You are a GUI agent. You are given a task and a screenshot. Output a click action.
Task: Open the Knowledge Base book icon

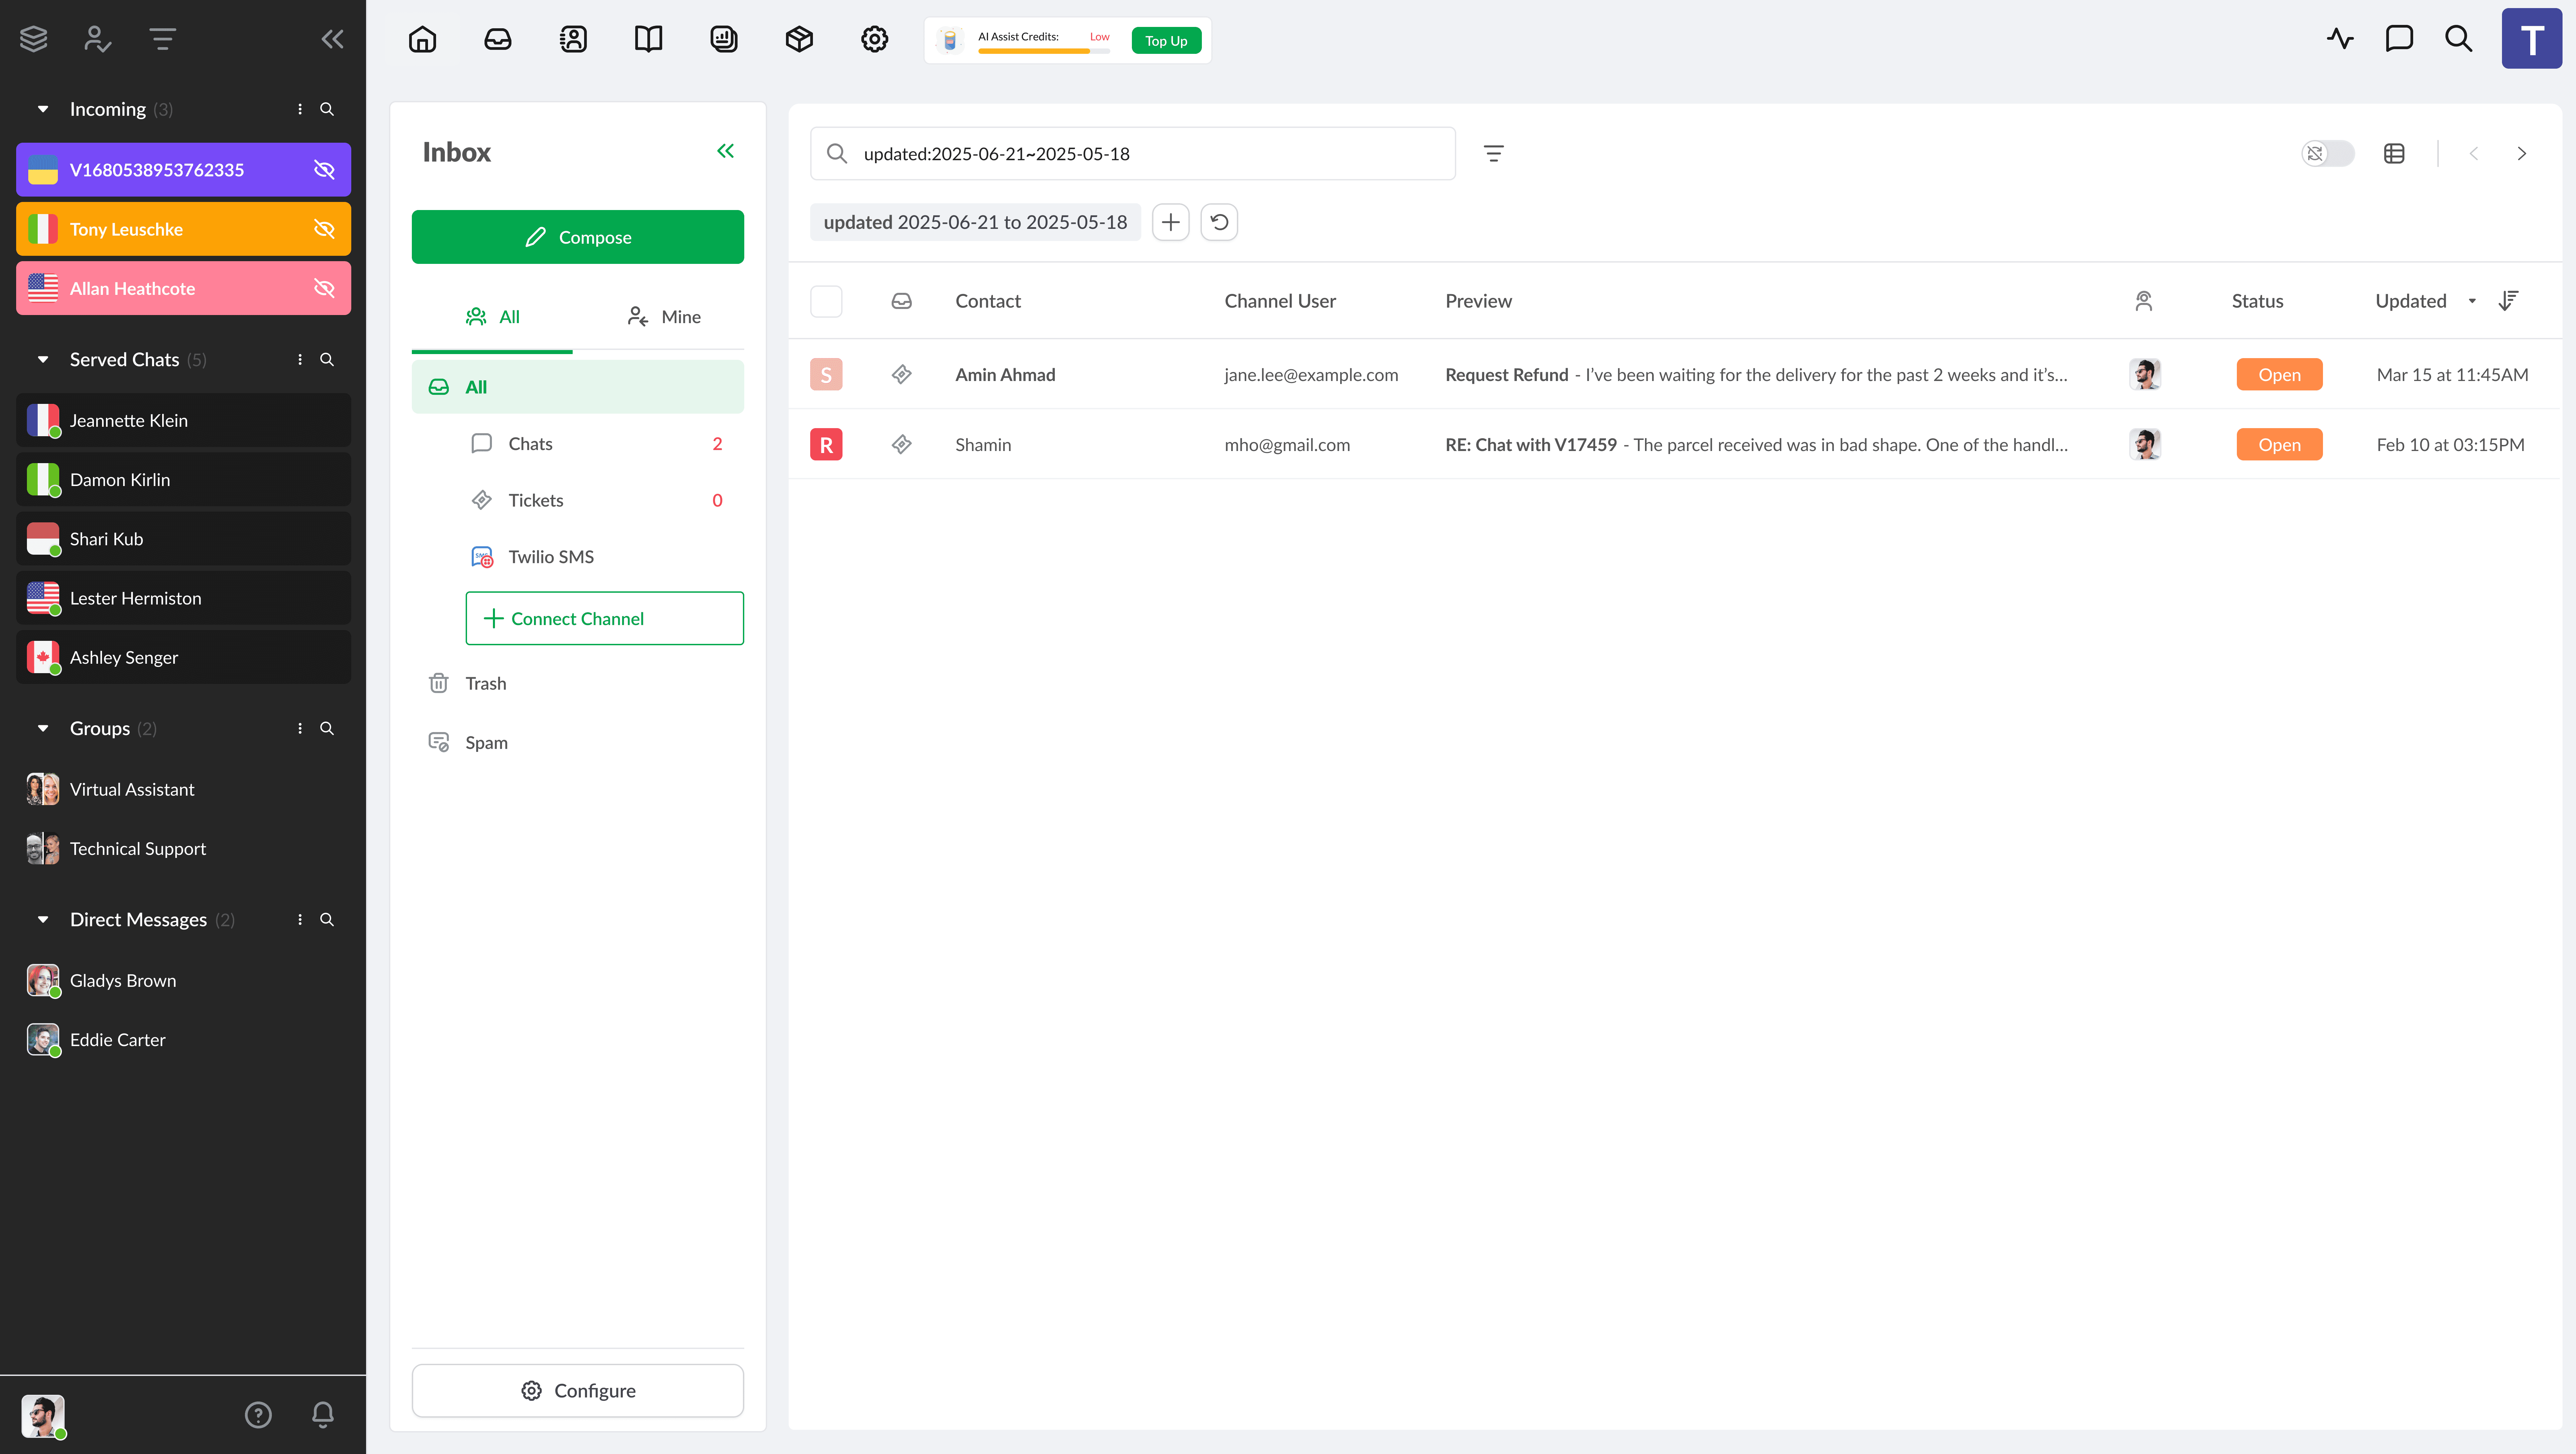click(648, 39)
